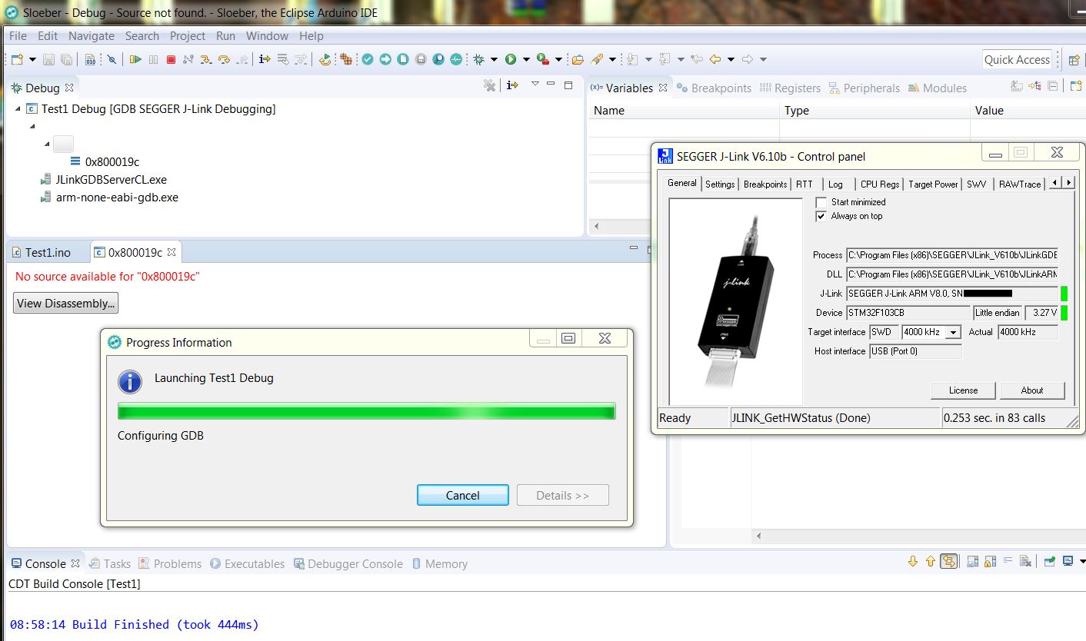1086x641 pixels.
Task: Collapse the Test1 Debug tree node
Action: click(x=18, y=109)
